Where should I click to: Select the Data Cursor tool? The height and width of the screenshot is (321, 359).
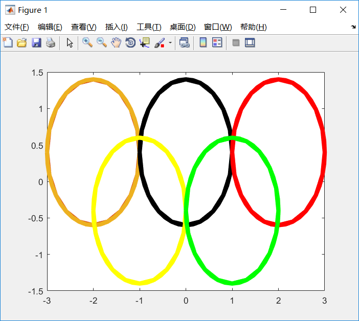coord(145,42)
